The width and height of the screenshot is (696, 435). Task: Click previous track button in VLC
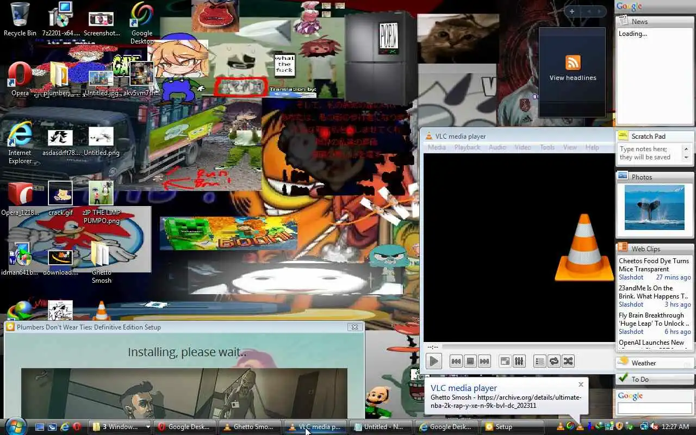click(x=456, y=361)
